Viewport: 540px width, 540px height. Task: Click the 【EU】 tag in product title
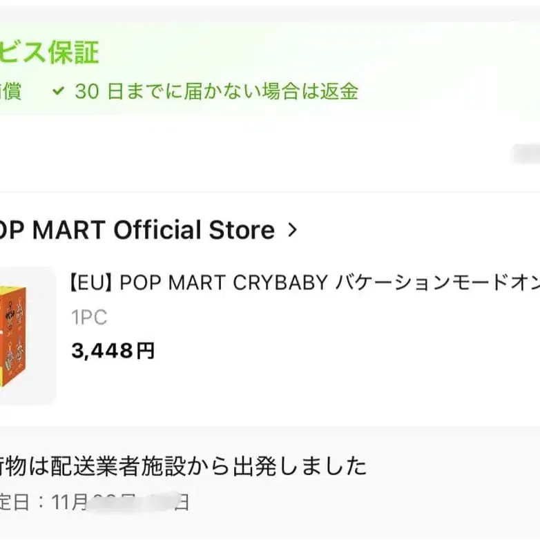click(93, 283)
